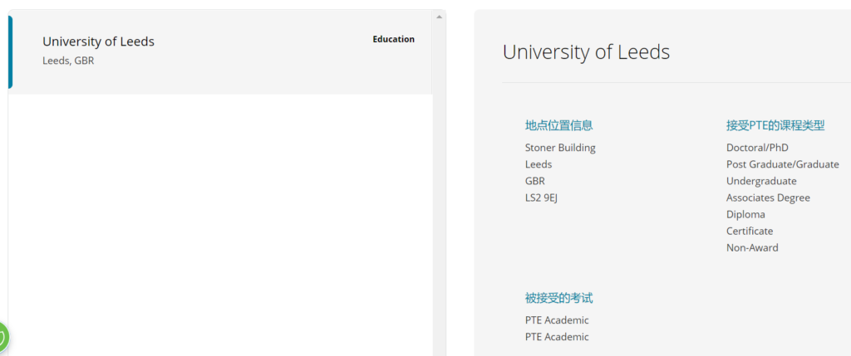Select the University of Leeds result card
The height and width of the screenshot is (356, 851).
[x=220, y=52]
